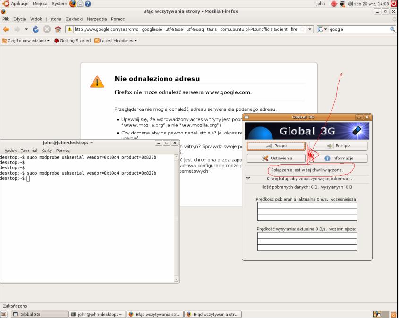Open the Latest Headlines feed dropdown

coord(116,41)
